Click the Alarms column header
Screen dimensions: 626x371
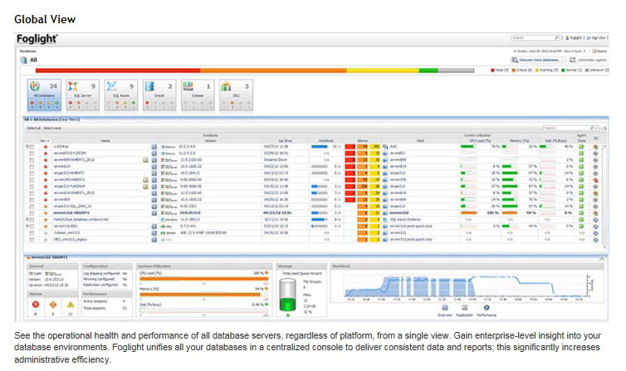click(x=363, y=141)
